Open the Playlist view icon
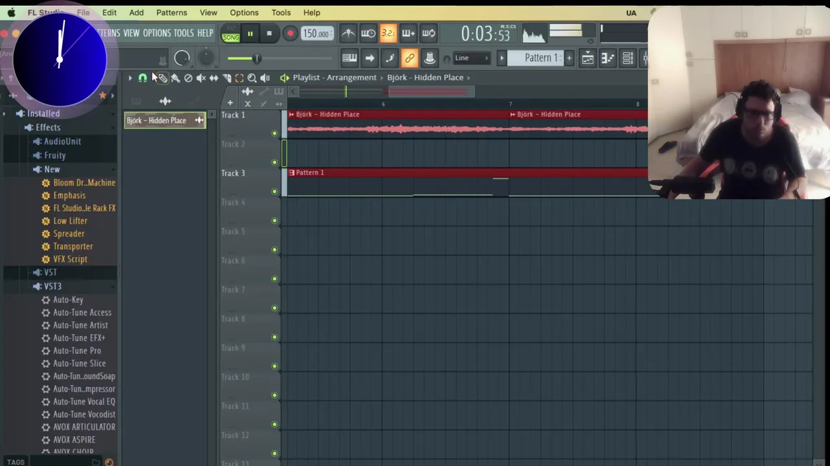 587,58
